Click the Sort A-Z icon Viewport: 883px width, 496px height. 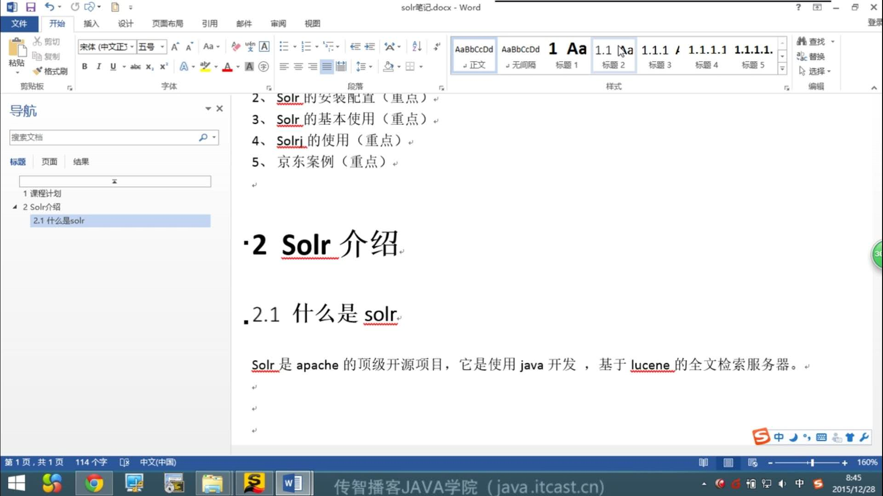pyautogui.click(x=417, y=46)
